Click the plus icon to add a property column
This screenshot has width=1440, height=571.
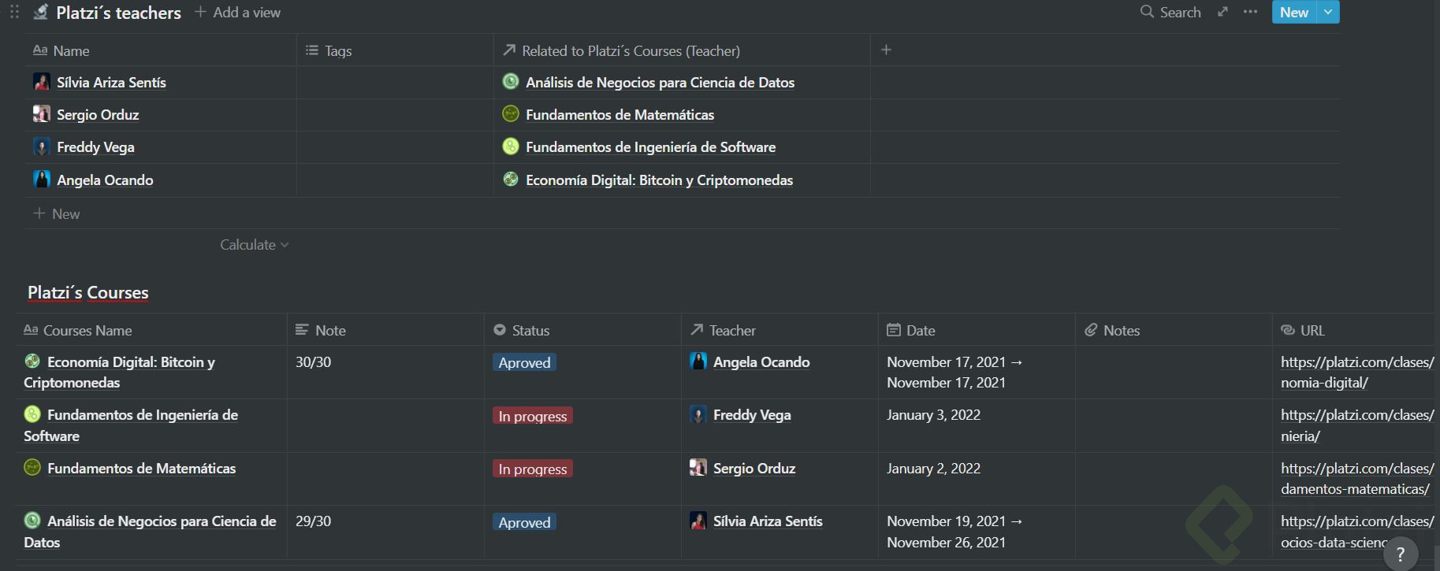(x=886, y=50)
